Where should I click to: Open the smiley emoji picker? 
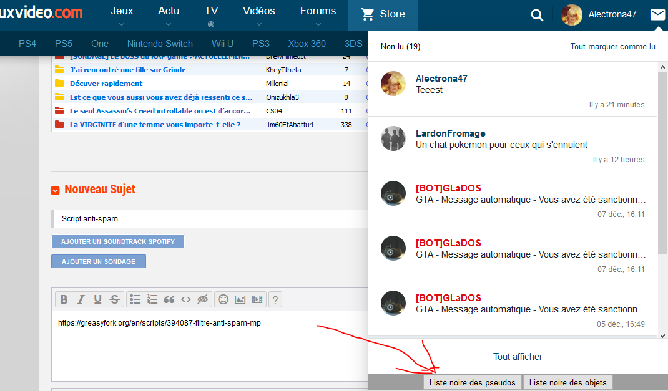pyautogui.click(x=223, y=300)
